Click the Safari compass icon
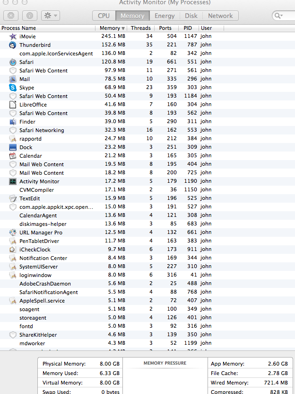The height and width of the screenshot is (394, 295). pos(13,62)
